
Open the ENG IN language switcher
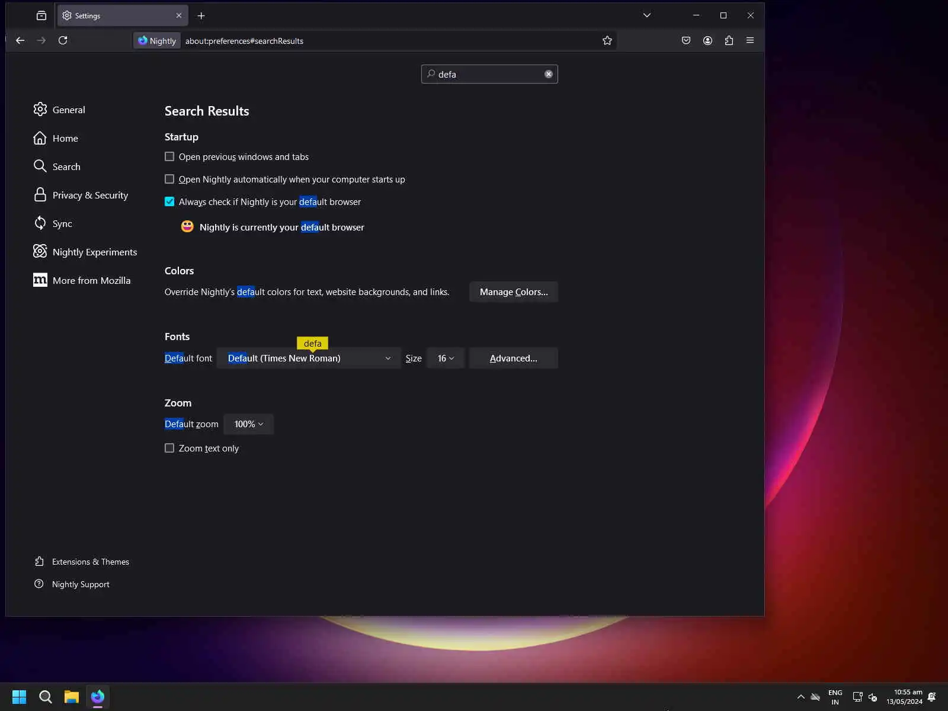point(835,697)
